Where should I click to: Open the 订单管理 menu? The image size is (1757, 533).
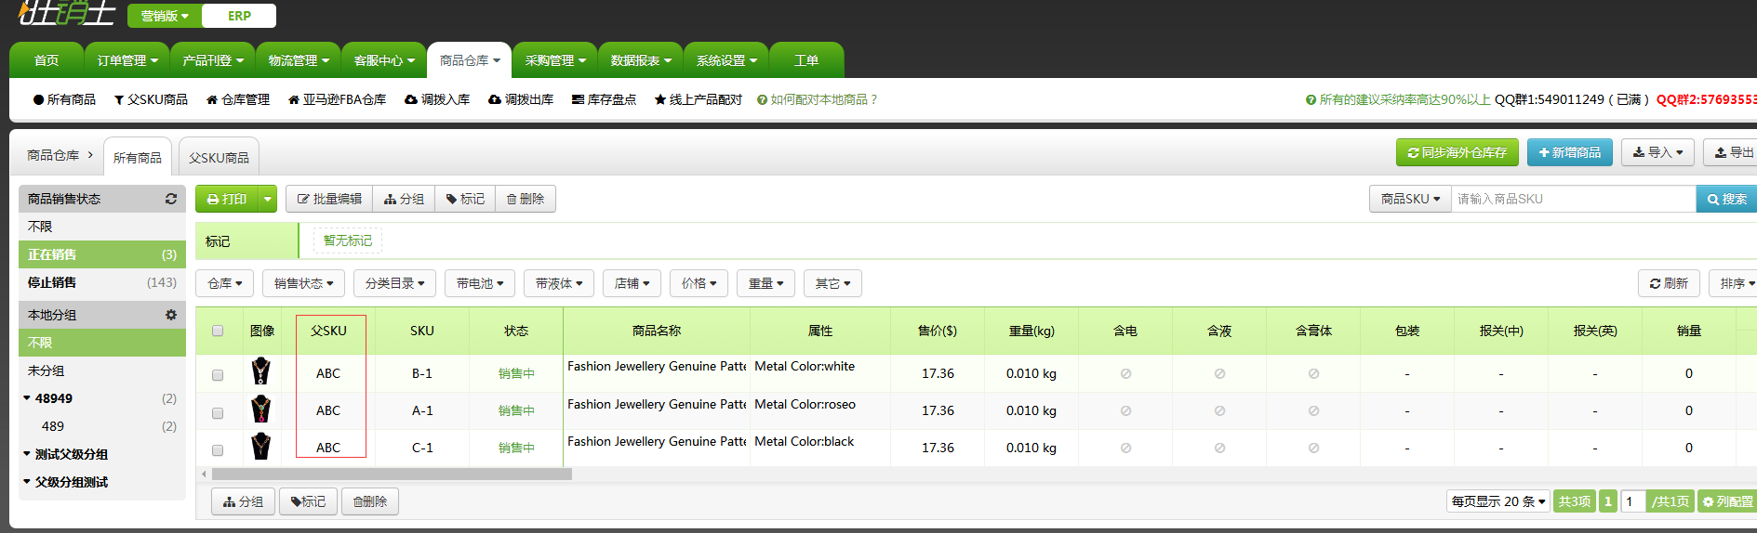127,60
